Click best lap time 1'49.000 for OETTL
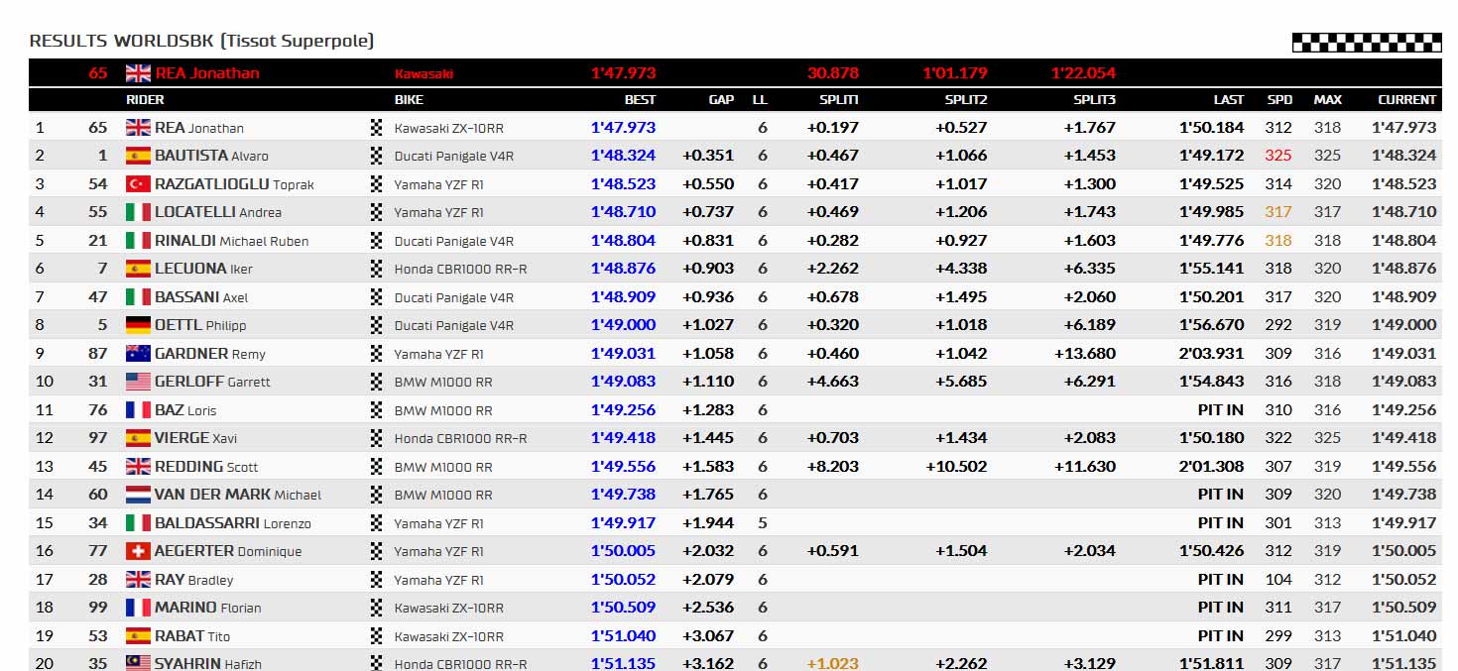Viewport: 1458px width, 671px height. [623, 325]
